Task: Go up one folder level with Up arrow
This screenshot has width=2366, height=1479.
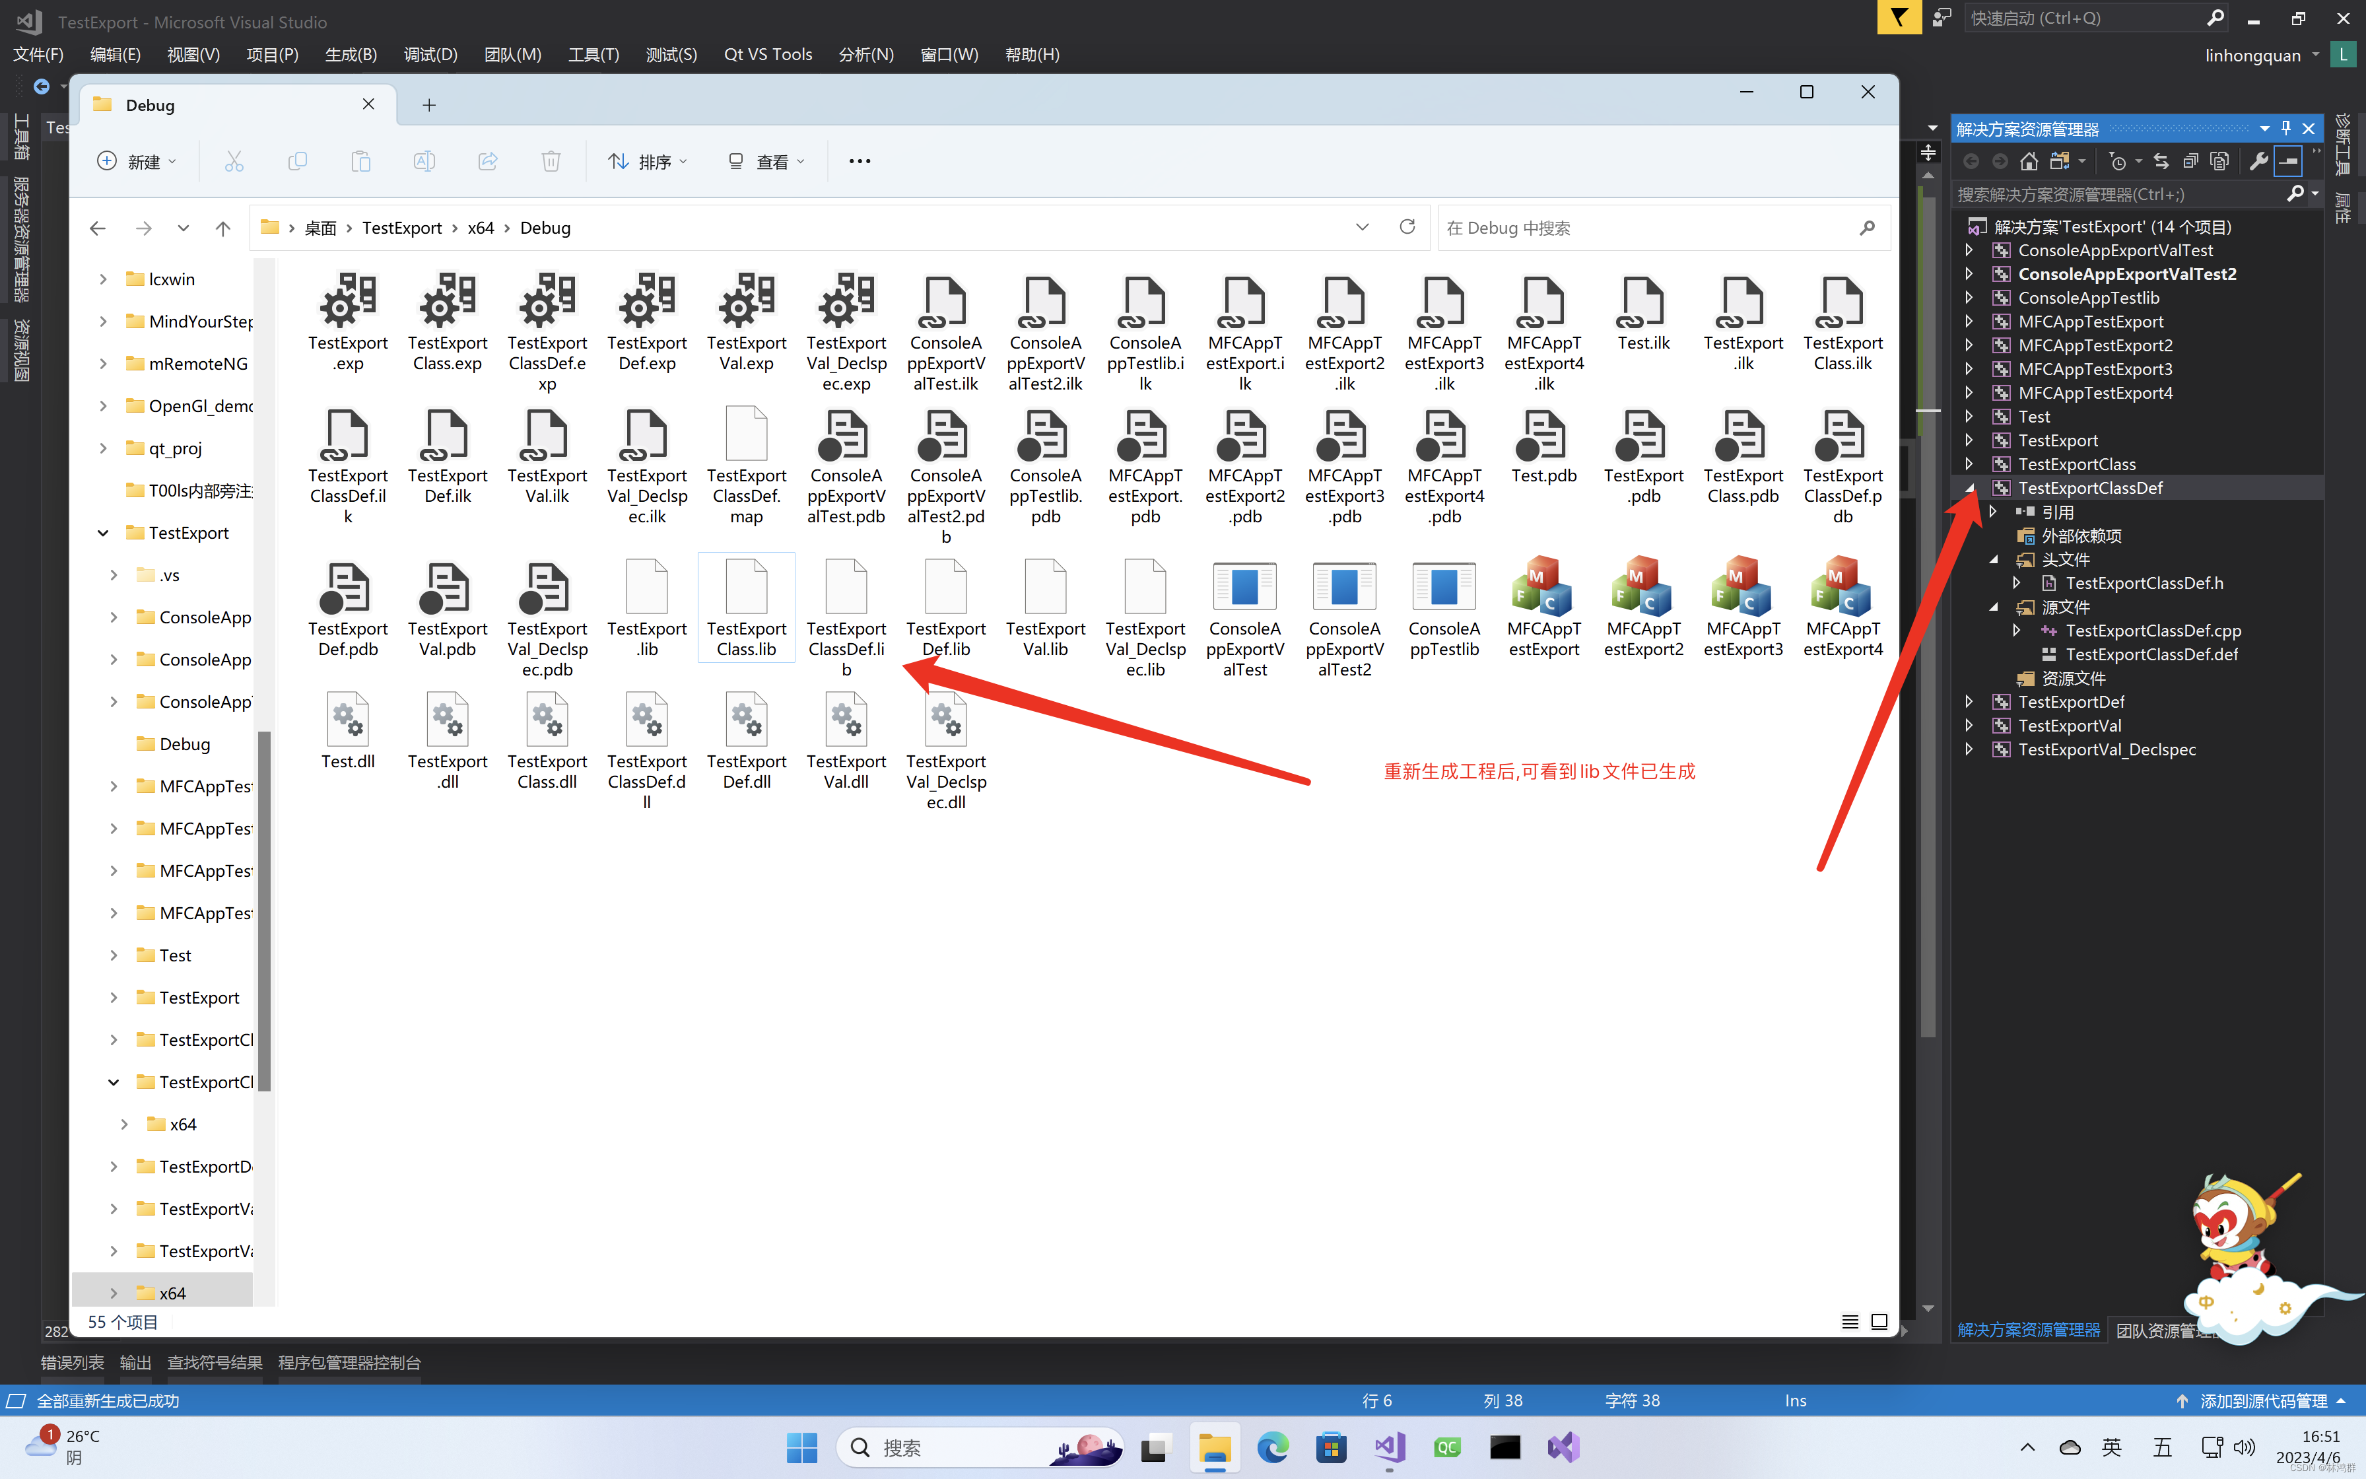Action: point(223,228)
